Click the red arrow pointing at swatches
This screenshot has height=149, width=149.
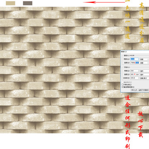point(104,2)
